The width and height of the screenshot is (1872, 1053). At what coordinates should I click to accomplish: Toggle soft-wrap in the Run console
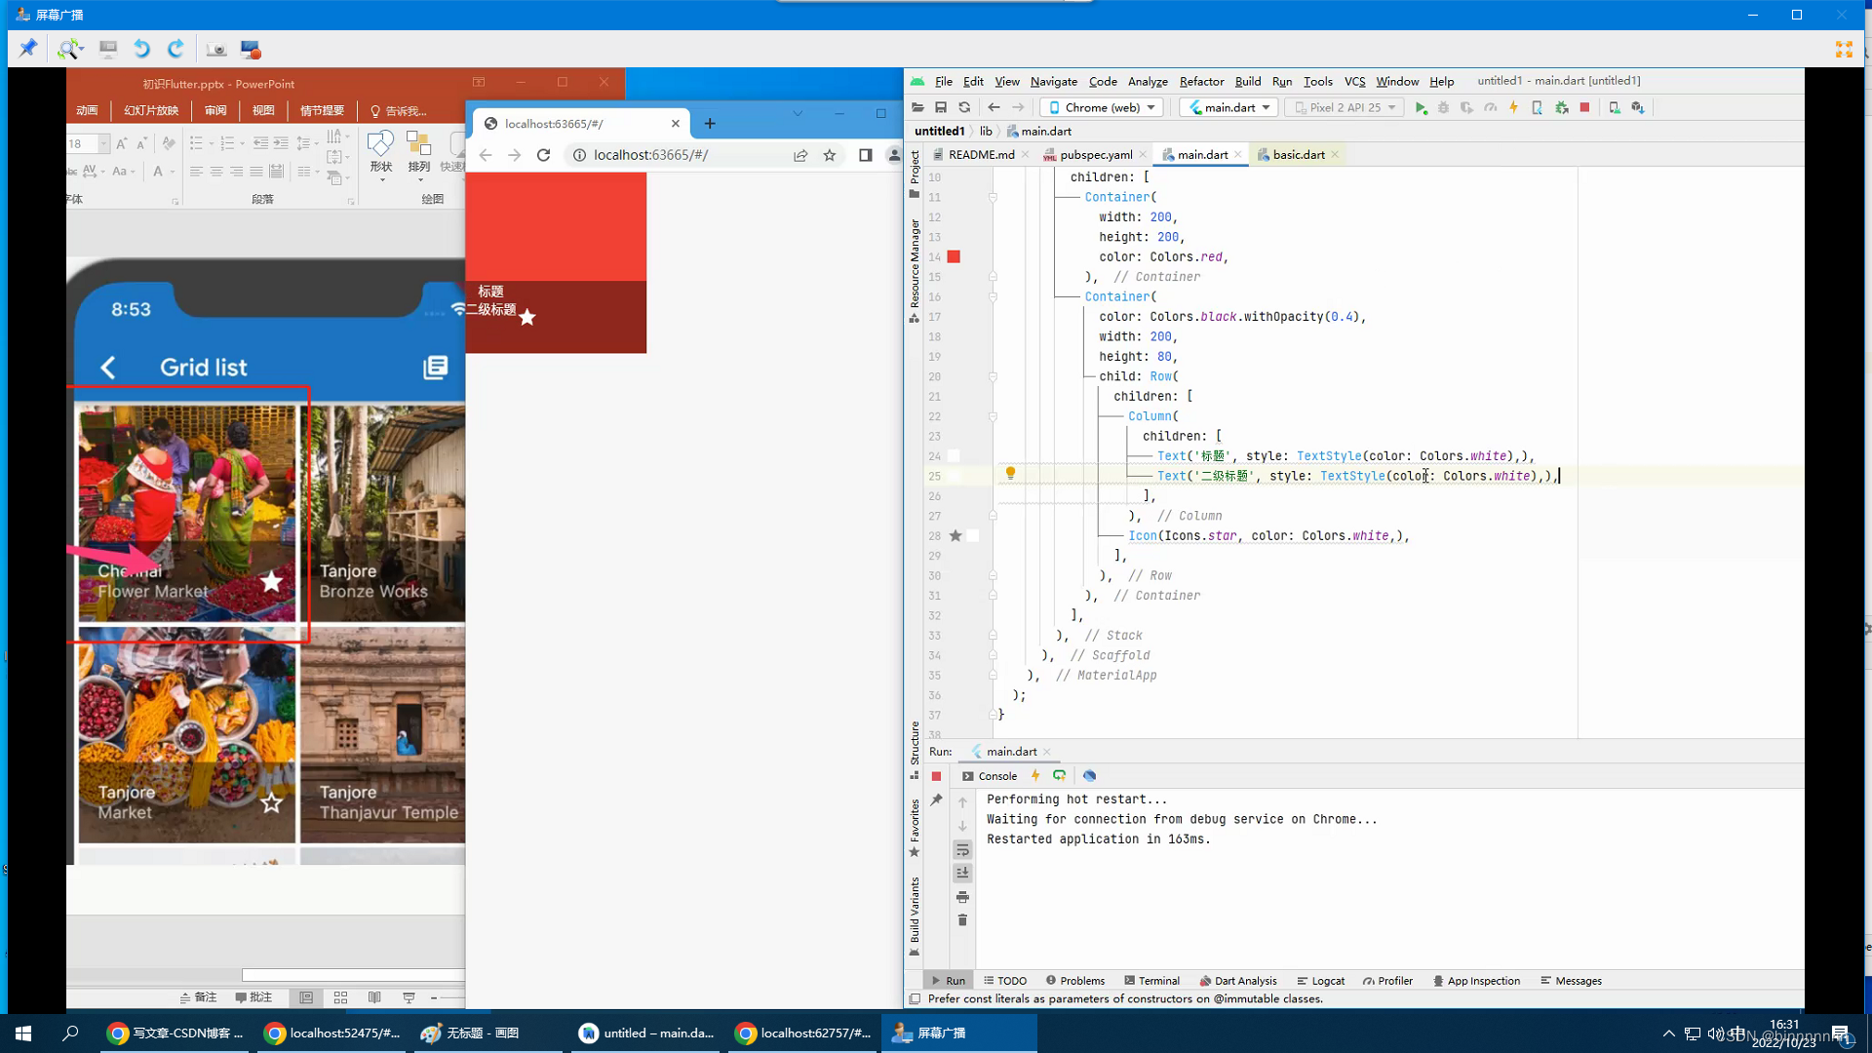962,850
